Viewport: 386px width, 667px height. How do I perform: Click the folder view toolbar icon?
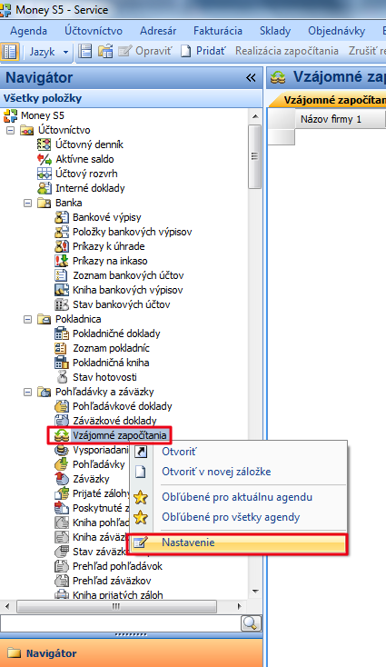pyautogui.click(x=105, y=52)
